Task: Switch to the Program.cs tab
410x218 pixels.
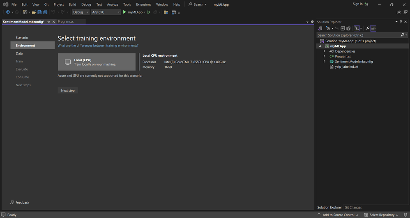Action: pyautogui.click(x=66, y=22)
